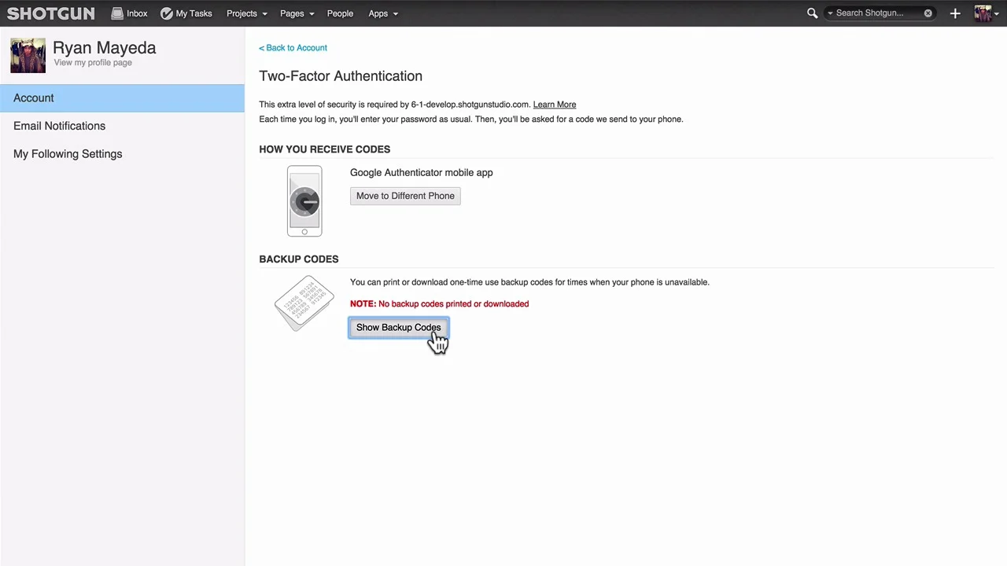Click the plus create icon
The image size is (1007, 566).
955,13
